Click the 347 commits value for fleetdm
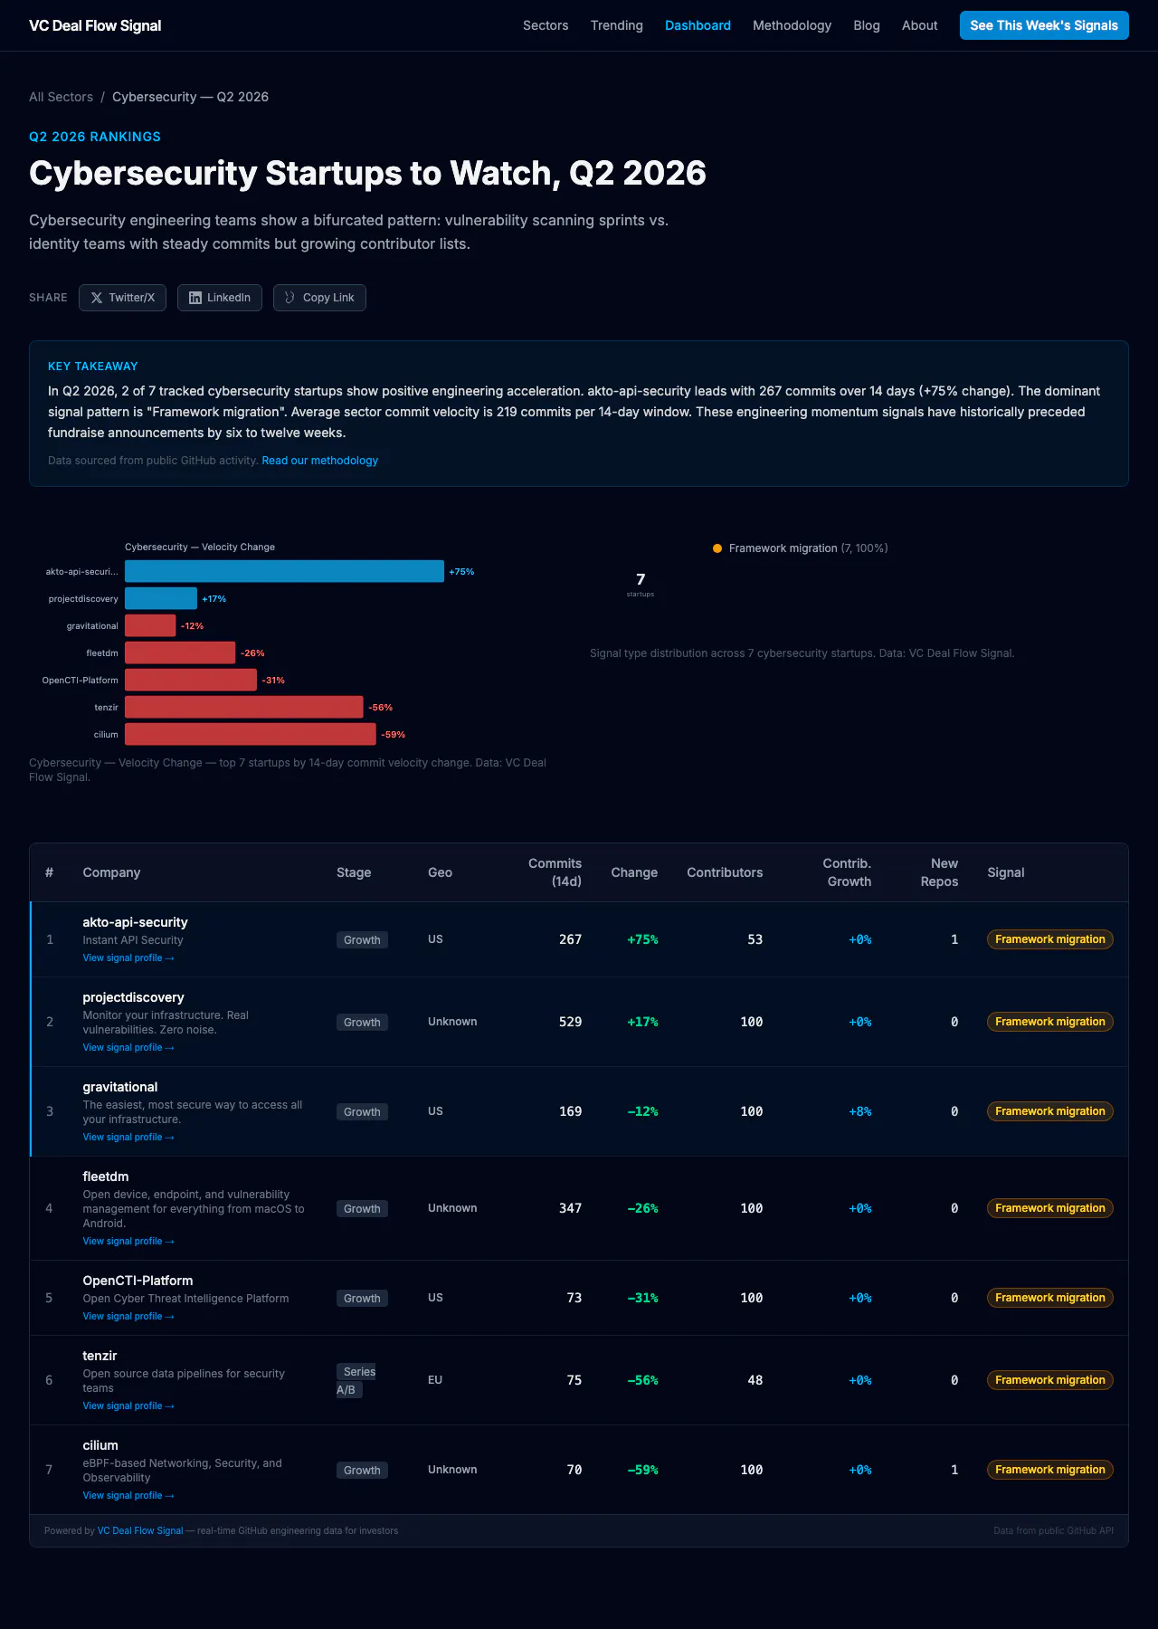The width and height of the screenshot is (1158, 1629). (x=570, y=1208)
